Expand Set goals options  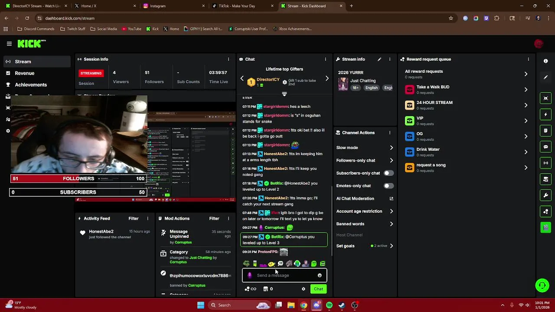391,246
